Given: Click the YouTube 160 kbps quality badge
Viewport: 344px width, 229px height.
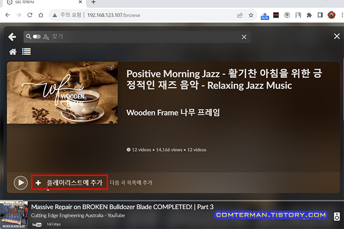Looking at the screenshot, I should click(46, 224).
